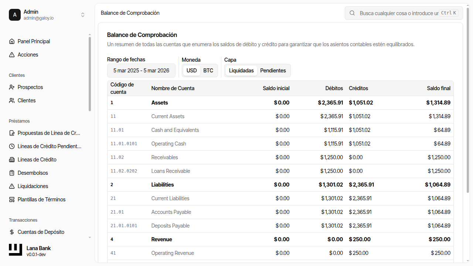Switch layer to Pendientes
Viewport: 473px width, 266px height.
tap(273, 71)
